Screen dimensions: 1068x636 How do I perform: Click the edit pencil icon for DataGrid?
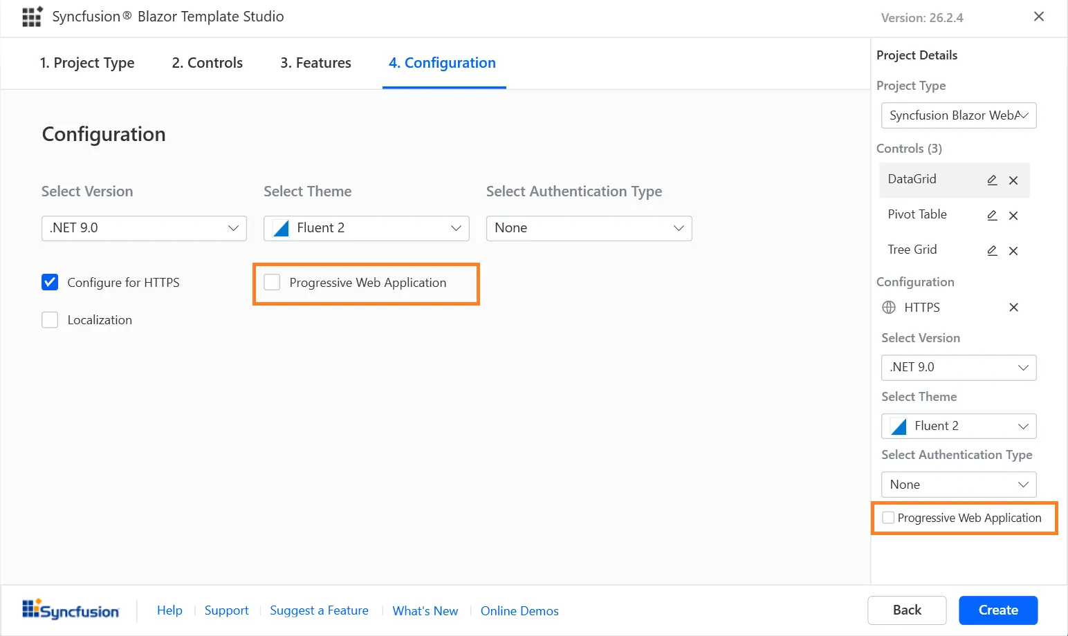(x=992, y=180)
